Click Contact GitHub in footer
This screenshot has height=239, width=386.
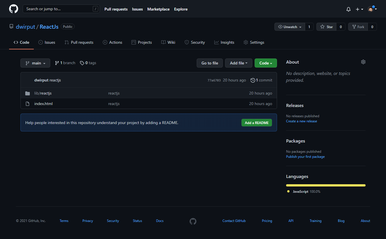tap(234, 221)
